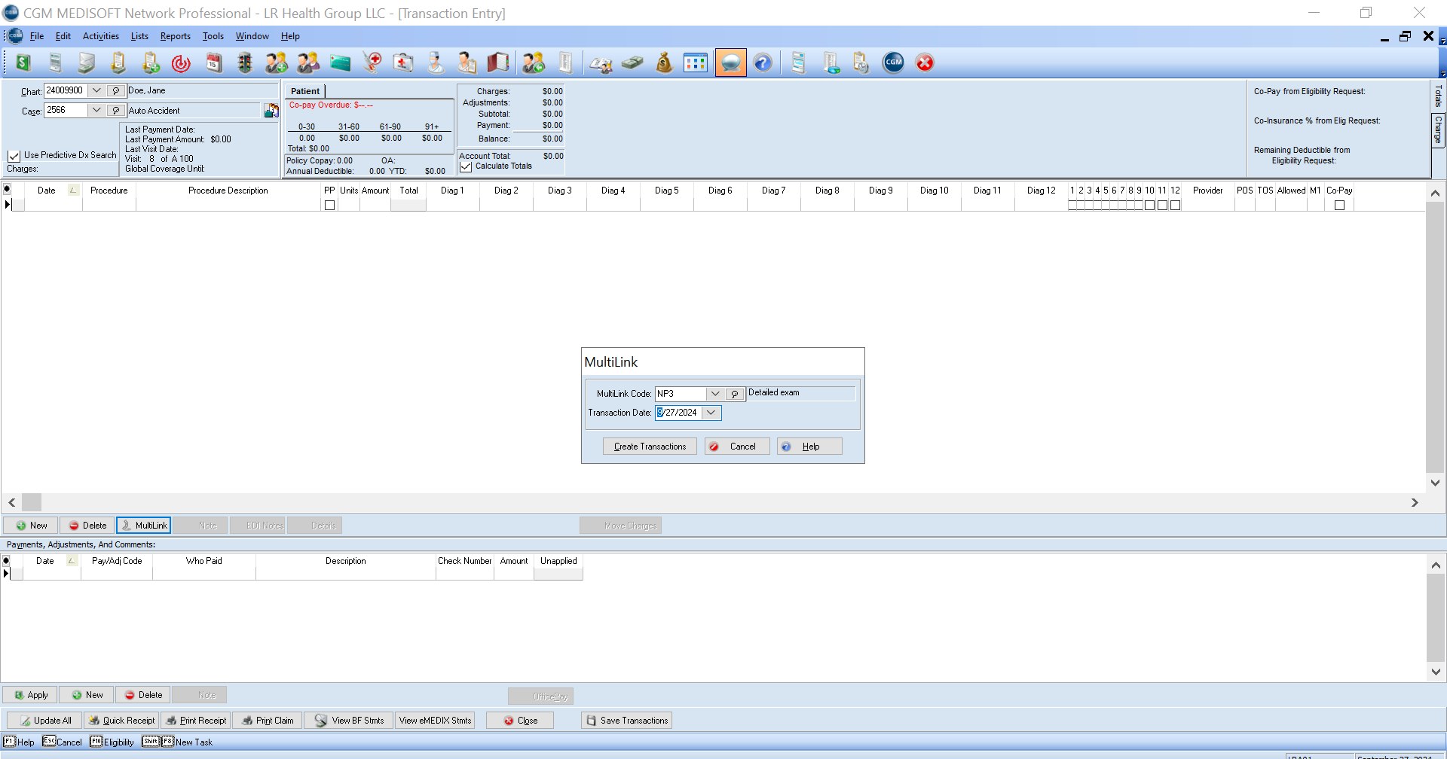1447x759 pixels.
Task: Open the Reports menu
Action: (x=175, y=36)
